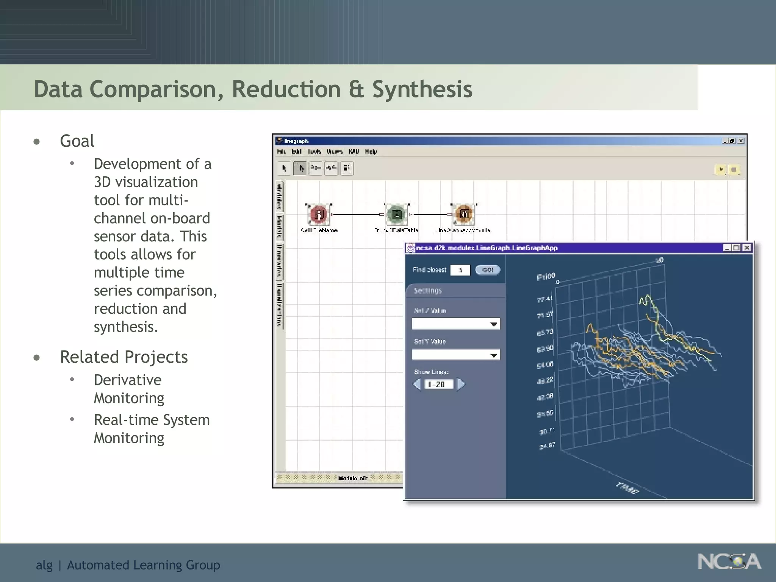Select the orange line graph module node
The image size is (776, 582).
coord(464,214)
